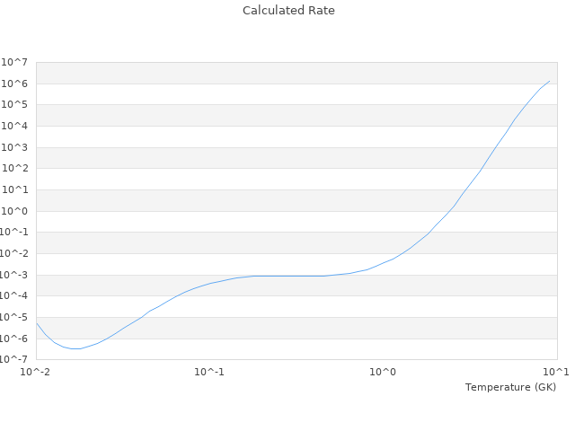Select the 10^6 label on the rate axis
The image size is (575, 431).
(15, 84)
